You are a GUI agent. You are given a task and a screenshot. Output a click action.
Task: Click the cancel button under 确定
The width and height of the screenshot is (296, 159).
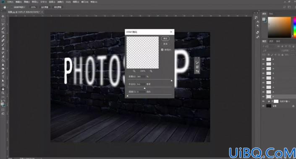tap(165, 44)
